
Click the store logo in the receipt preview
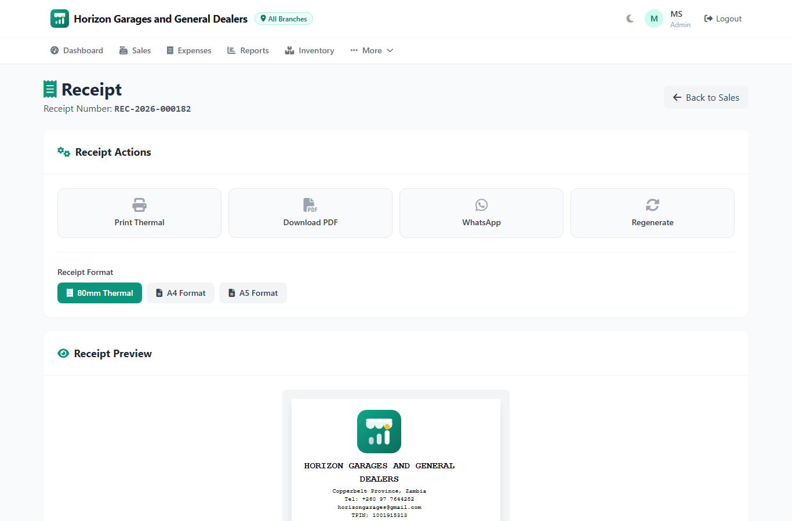point(379,431)
